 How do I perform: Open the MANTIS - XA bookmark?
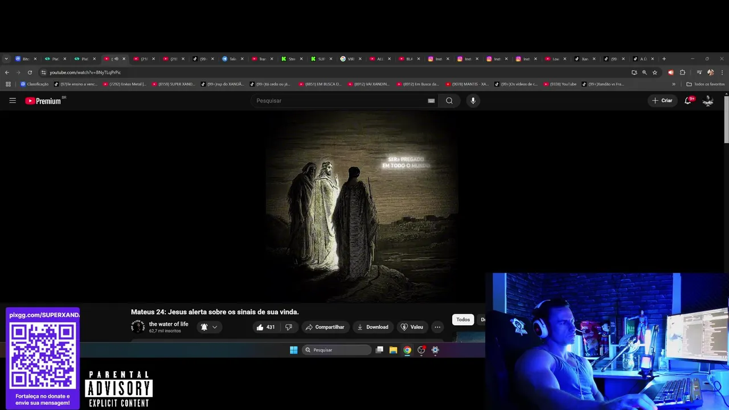pyautogui.click(x=467, y=84)
